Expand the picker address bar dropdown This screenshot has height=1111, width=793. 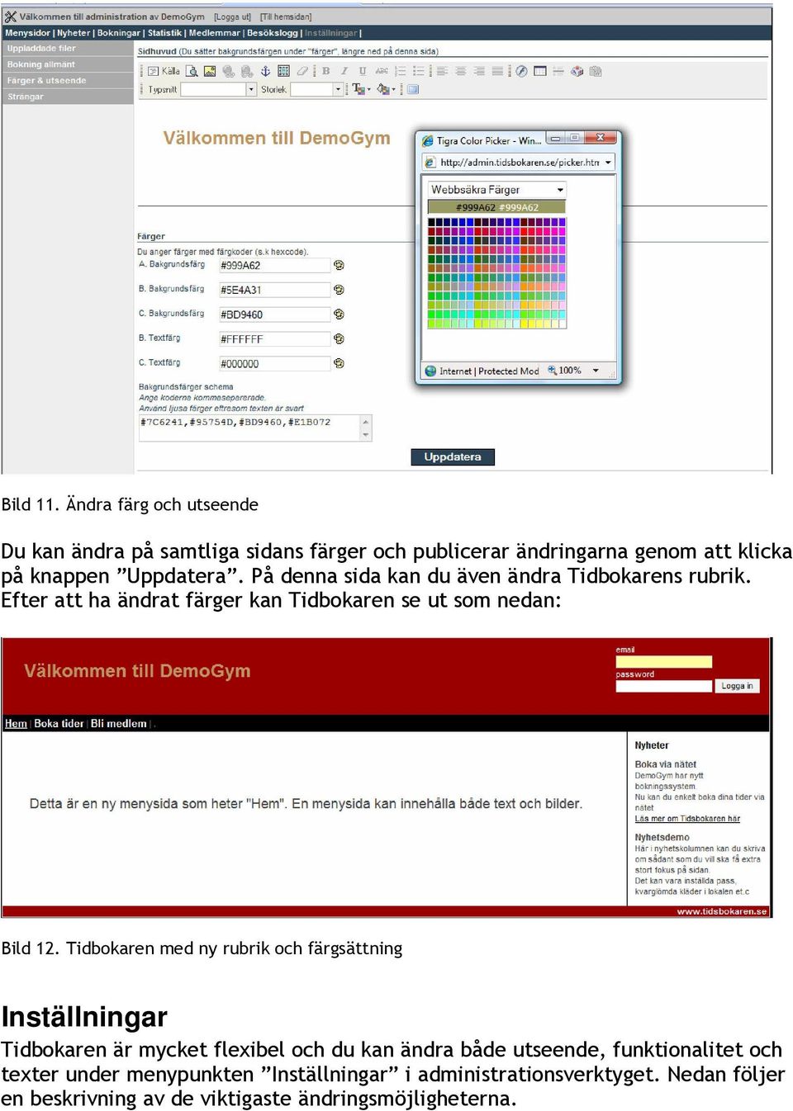[x=608, y=163]
